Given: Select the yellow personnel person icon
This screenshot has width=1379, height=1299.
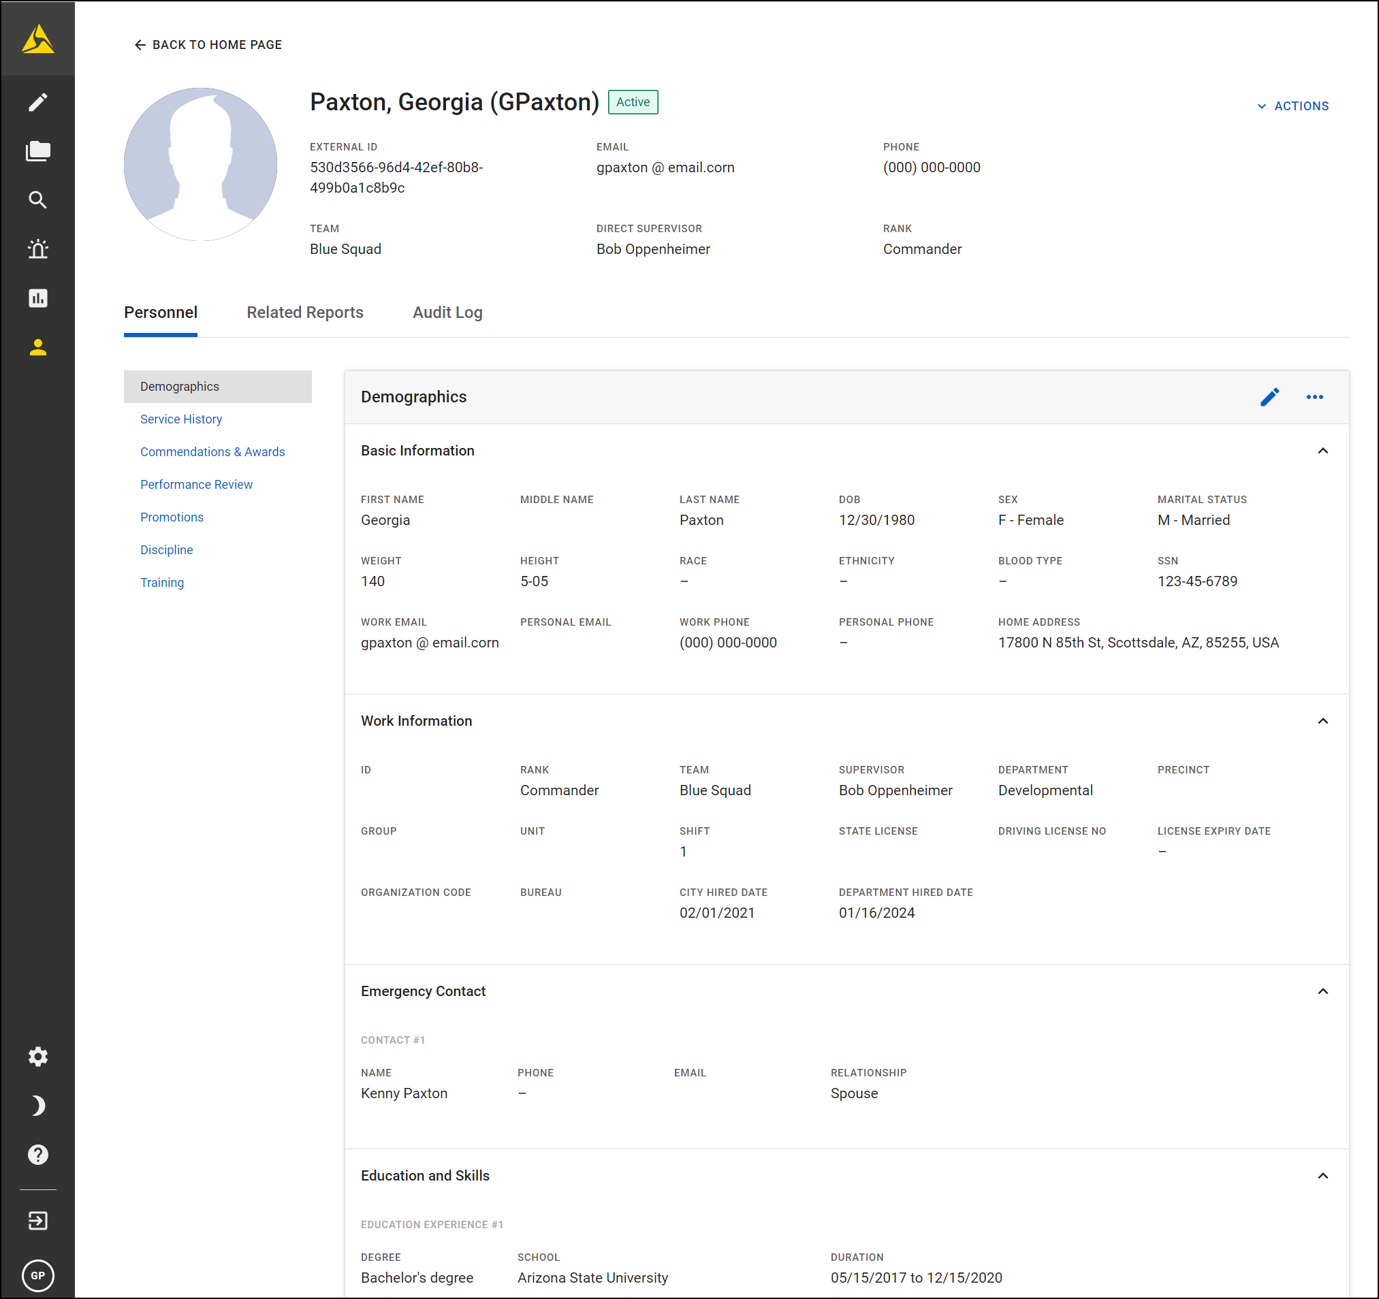Looking at the screenshot, I should click(x=38, y=347).
